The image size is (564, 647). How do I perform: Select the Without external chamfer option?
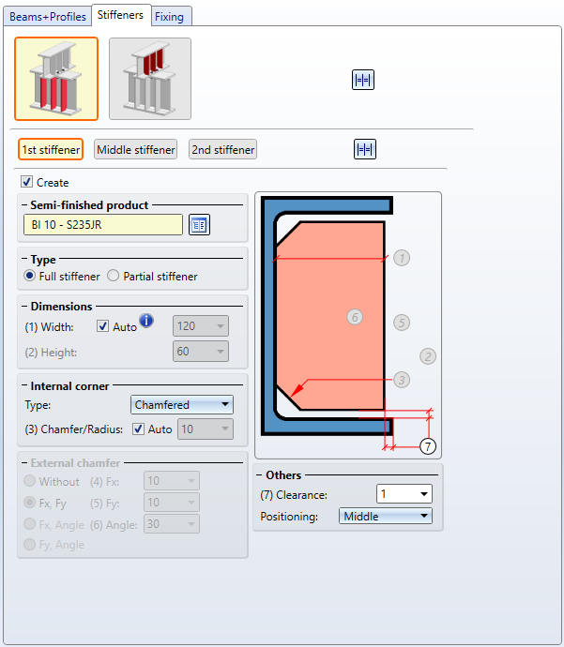pyautogui.click(x=29, y=481)
